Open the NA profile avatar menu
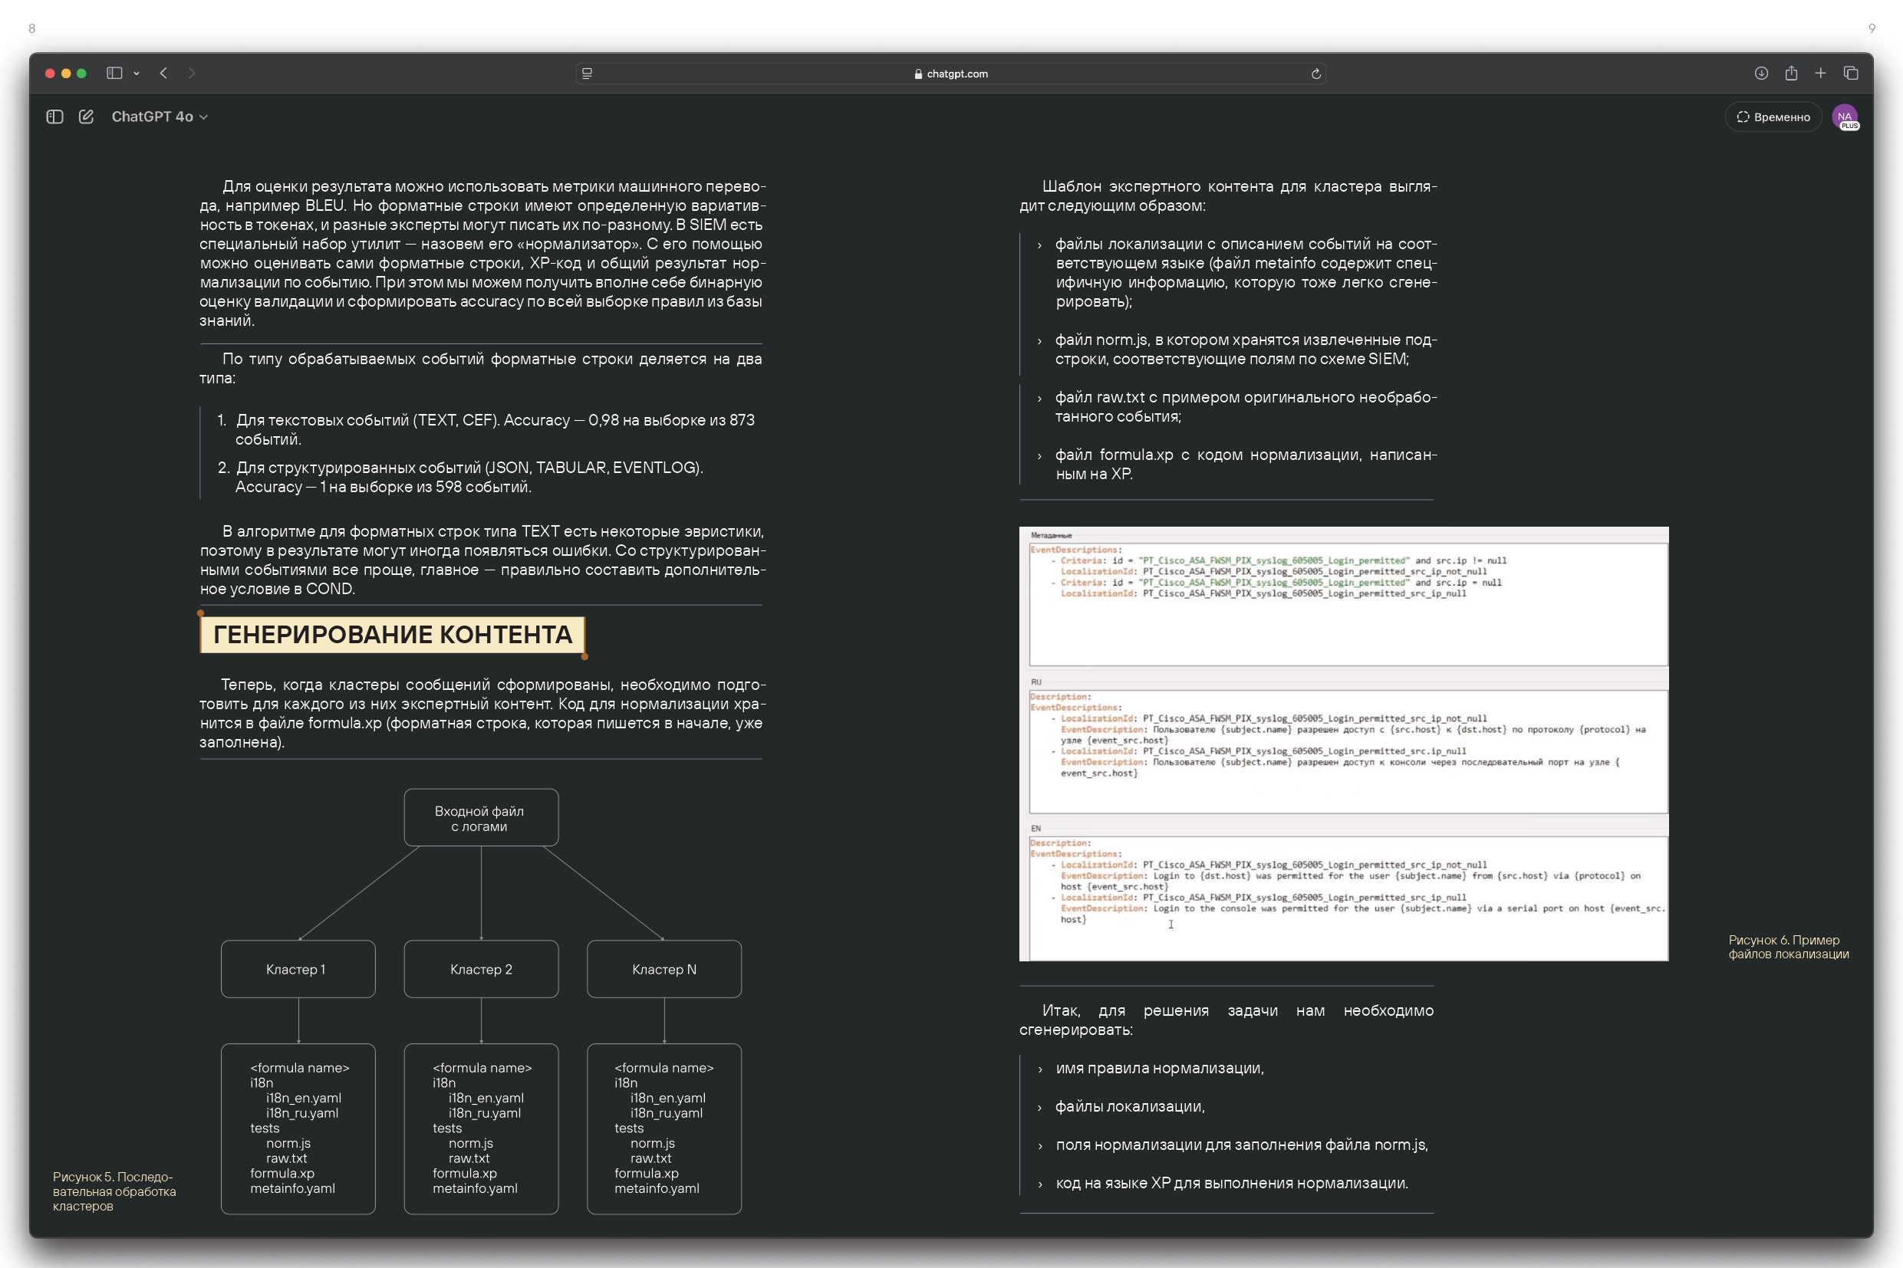Image resolution: width=1903 pixels, height=1268 pixels. (x=1844, y=117)
